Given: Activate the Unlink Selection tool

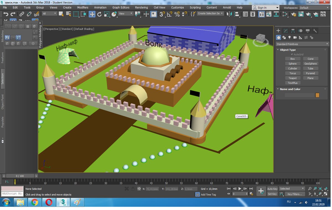Looking at the screenshot, I should coord(29,14).
